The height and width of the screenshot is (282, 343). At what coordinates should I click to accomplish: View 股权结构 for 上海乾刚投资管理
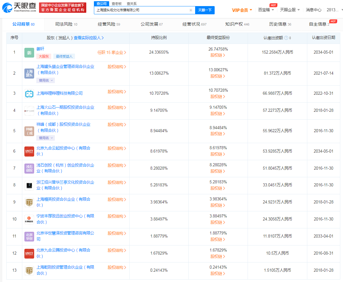coord(116,267)
